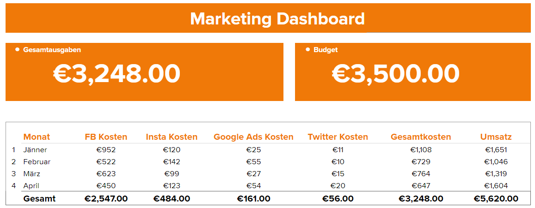The width and height of the screenshot is (535, 208).
Task: Click the Insta Kosten column header
Action: point(172,137)
